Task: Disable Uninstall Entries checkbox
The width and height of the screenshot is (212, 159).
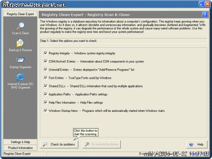Action: [x=45, y=70]
